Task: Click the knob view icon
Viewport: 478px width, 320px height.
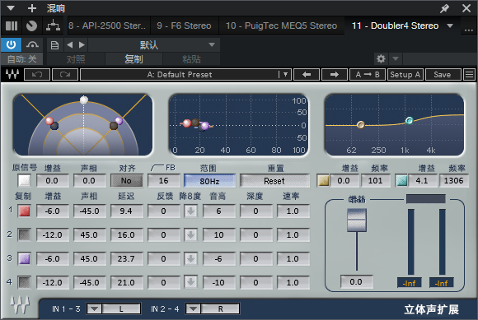Action: coord(31,26)
